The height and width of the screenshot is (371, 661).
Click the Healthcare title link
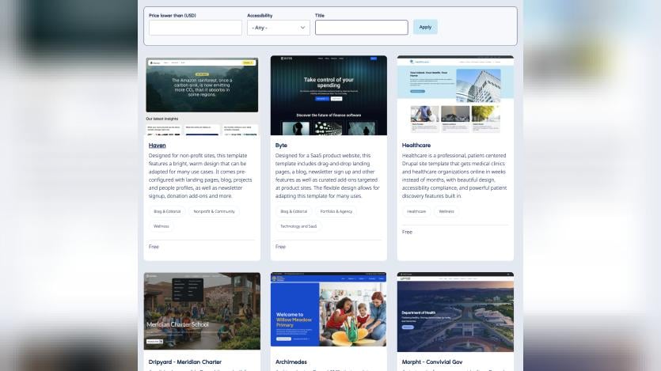(x=416, y=146)
